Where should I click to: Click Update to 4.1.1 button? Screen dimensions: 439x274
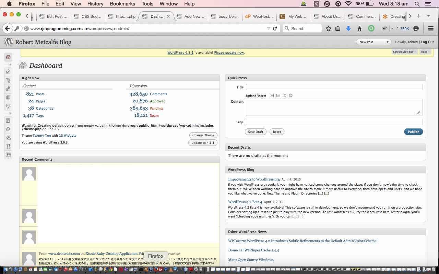(203, 143)
